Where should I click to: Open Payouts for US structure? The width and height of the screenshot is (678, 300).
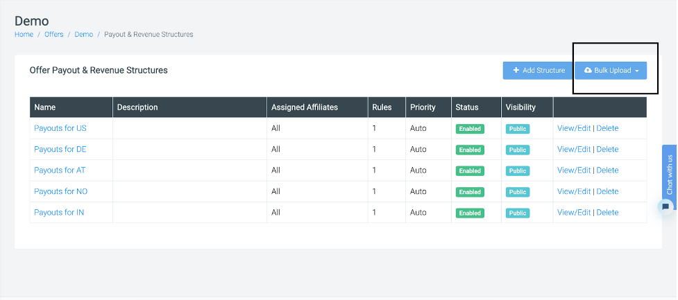coord(60,128)
